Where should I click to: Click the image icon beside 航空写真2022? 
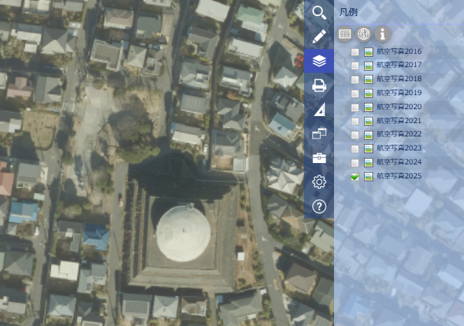(x=368, y=135)
